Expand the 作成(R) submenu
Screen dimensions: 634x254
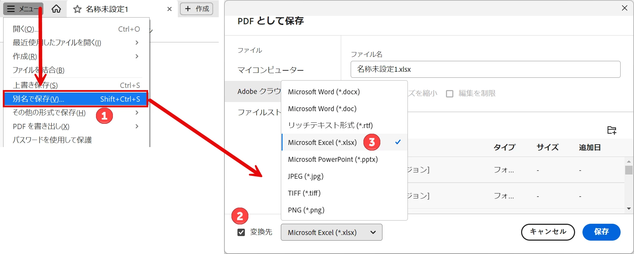(x=76, y=56)
